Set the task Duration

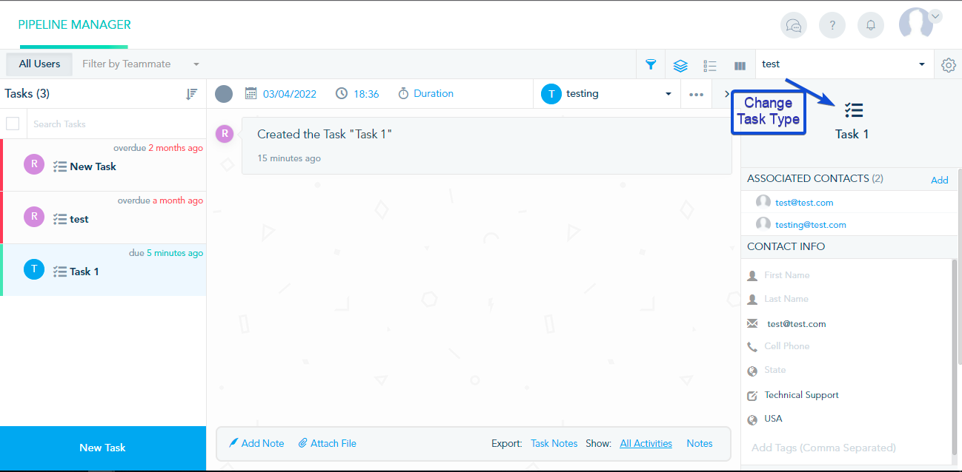pos(425,94)
